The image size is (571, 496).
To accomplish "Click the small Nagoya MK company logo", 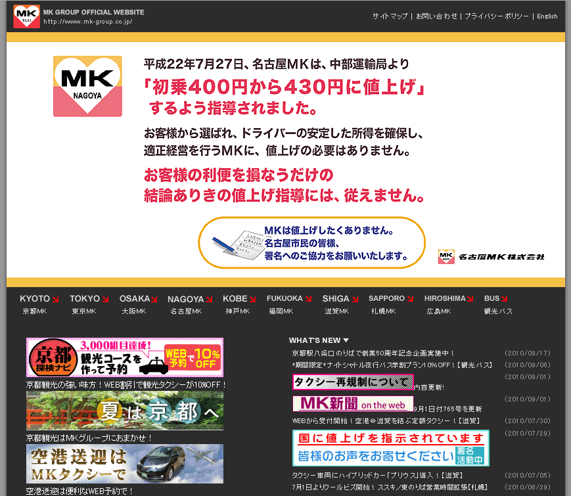I will [x=446, y=257].
